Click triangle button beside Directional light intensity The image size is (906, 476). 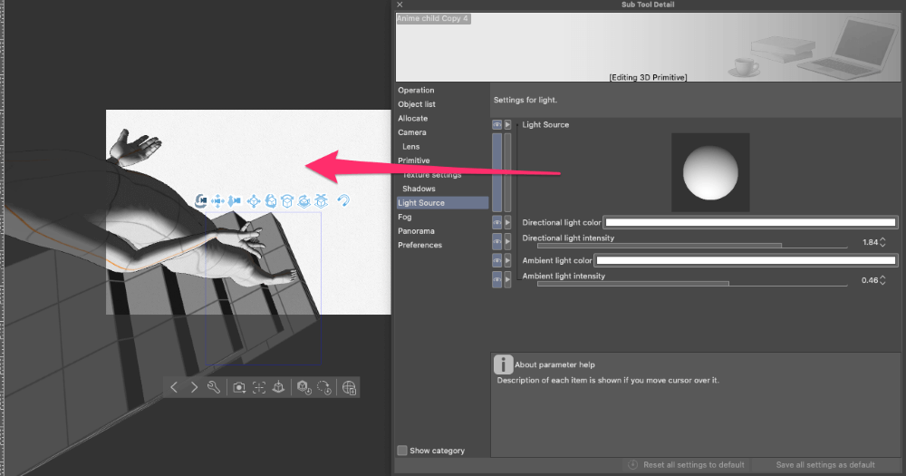click(507, 241)
